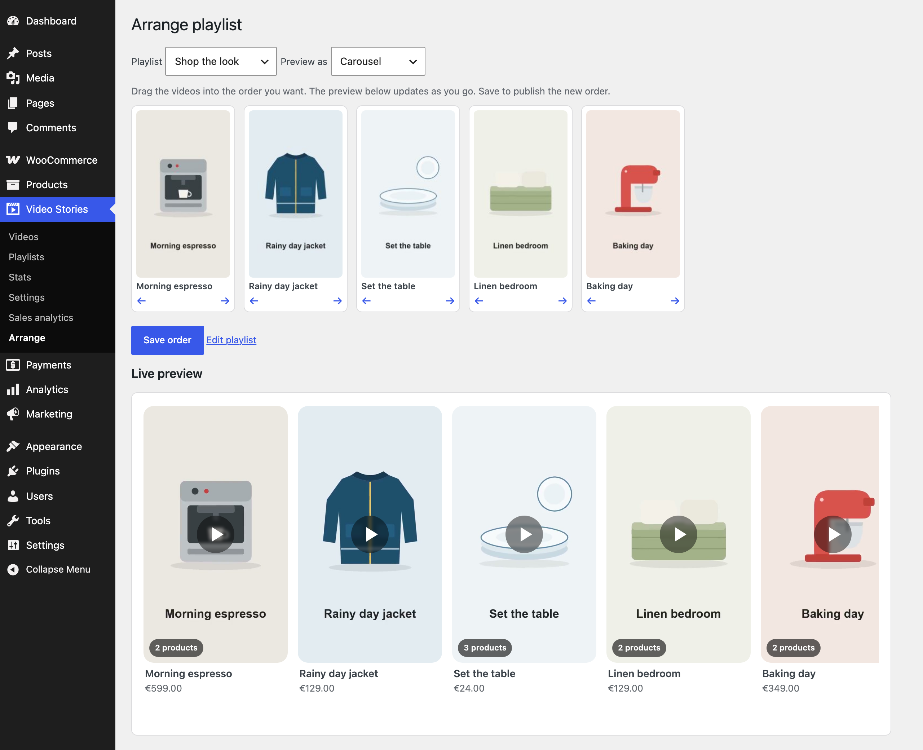Move Set the table right with arrow

click(450, 301)
